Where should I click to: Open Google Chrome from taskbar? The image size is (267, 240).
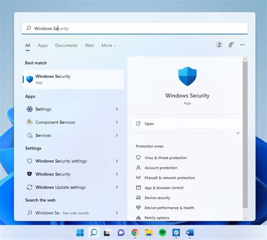135,233
